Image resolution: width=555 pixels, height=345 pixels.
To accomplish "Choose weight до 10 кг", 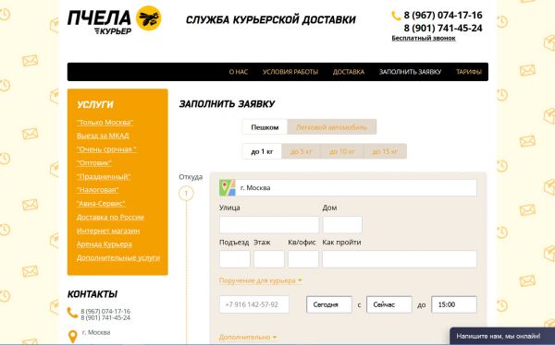I will [x=342, y=151].
